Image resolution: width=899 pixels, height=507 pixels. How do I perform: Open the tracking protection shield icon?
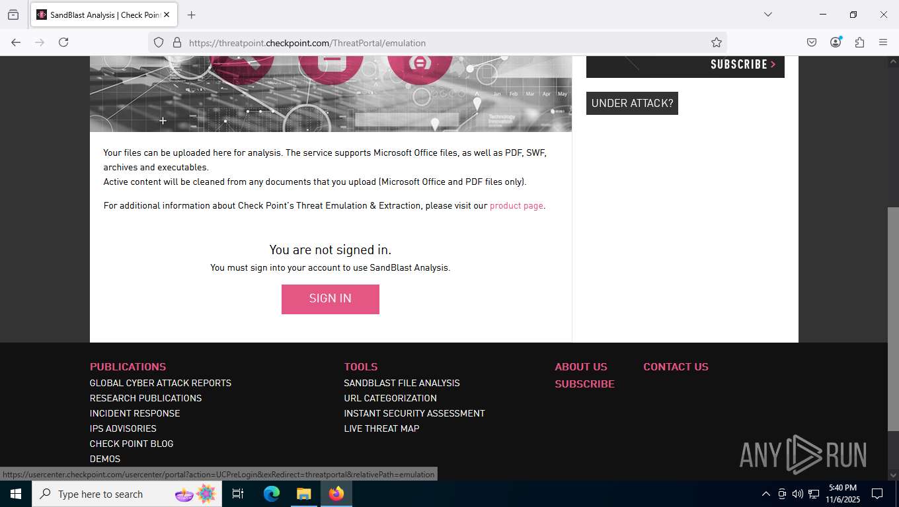tap(159, 42)
